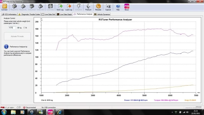The width and height of the screenshot is (204, 115).
Task: Open the Windows Live Messenger taskbar icon
Action: [x=41, y=112]
